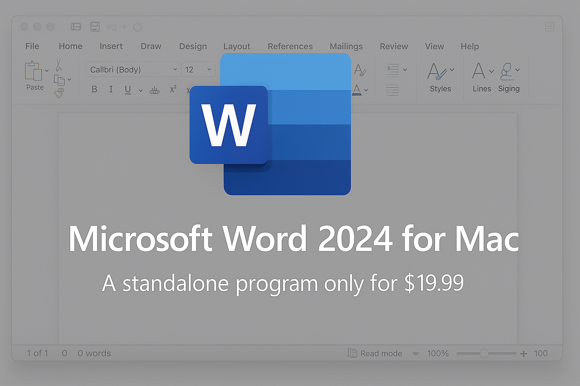Expand the Styles gallery arrow
Image resolution: width=580 pixels, height=386 pixels.
click(x=452, y=70)
